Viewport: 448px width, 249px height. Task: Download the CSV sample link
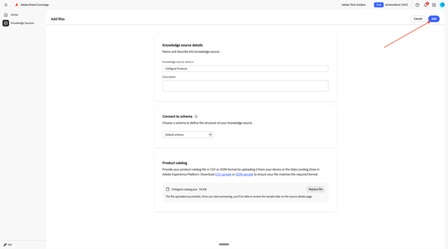point(223,174)
